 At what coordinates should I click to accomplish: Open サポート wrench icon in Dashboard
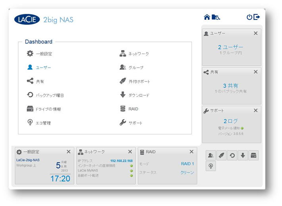pyautogui.click(x=123, y=123)
